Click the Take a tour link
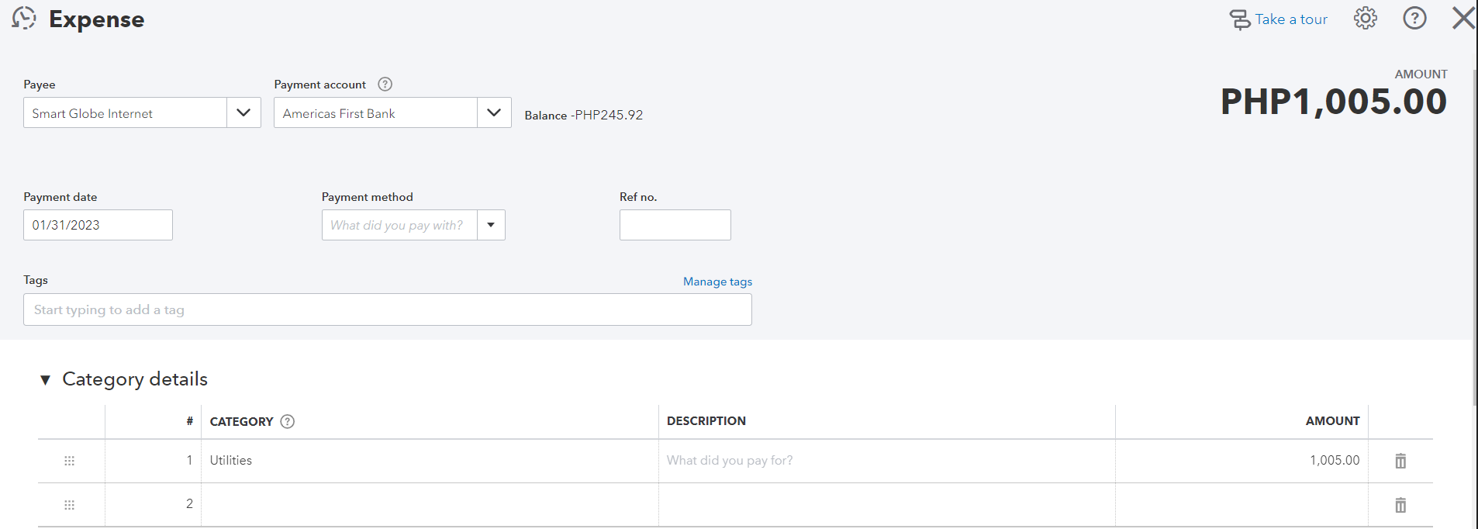The height and width of the screenshot is (529, 1478). [x=1291, y=19]
